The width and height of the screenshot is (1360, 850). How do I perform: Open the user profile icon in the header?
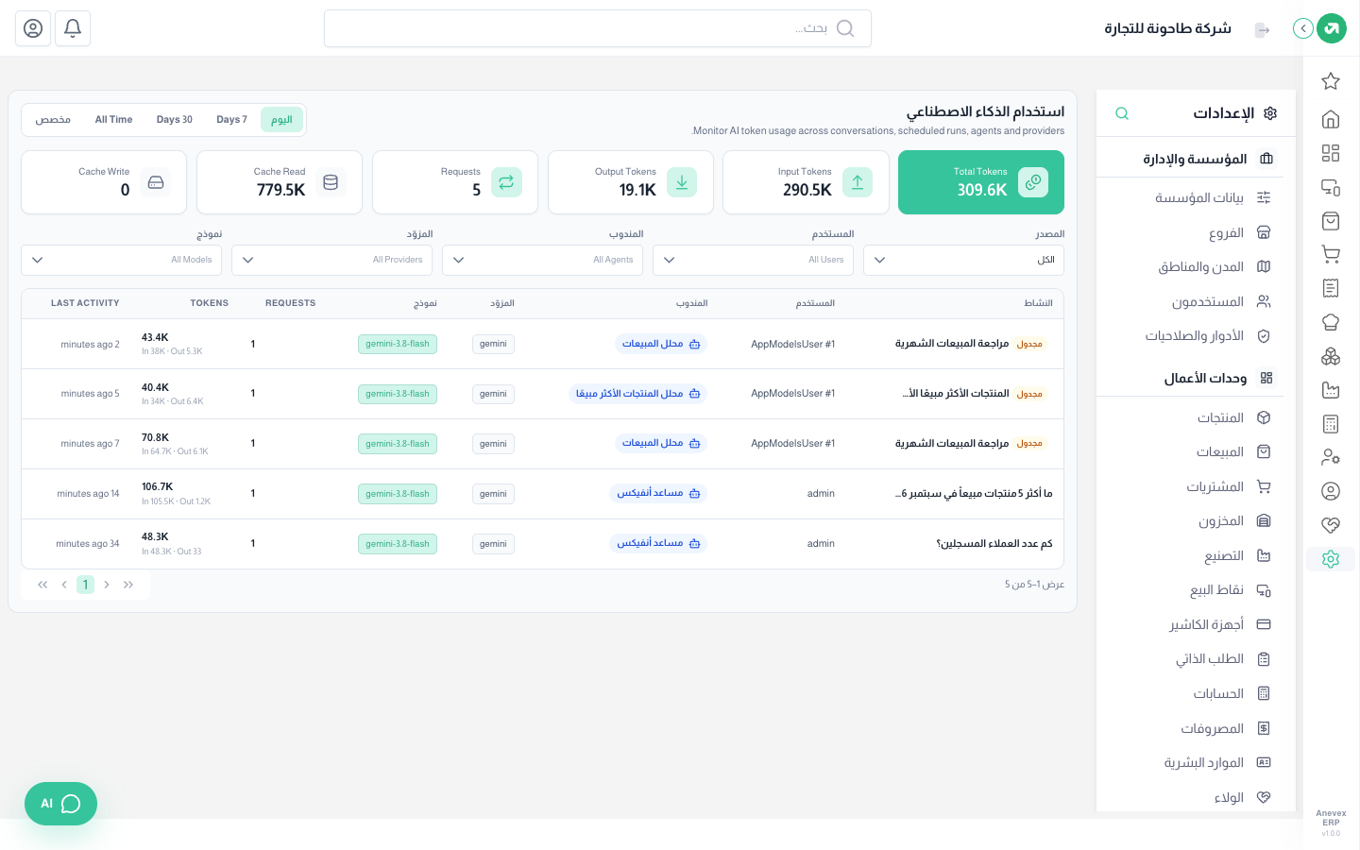pyautogui.click(x=33, y=28)
